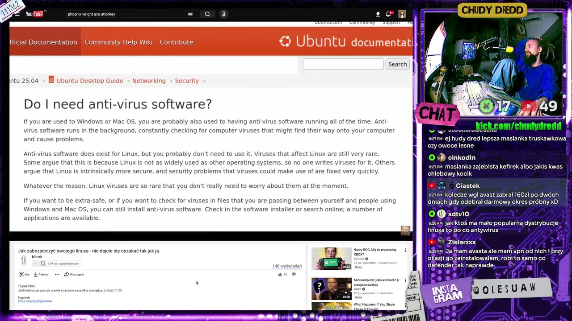The width and height of the screenshot is (572, 321).
Task: Click the 15 paź 2025 upload date
Action: coord(26,286)
